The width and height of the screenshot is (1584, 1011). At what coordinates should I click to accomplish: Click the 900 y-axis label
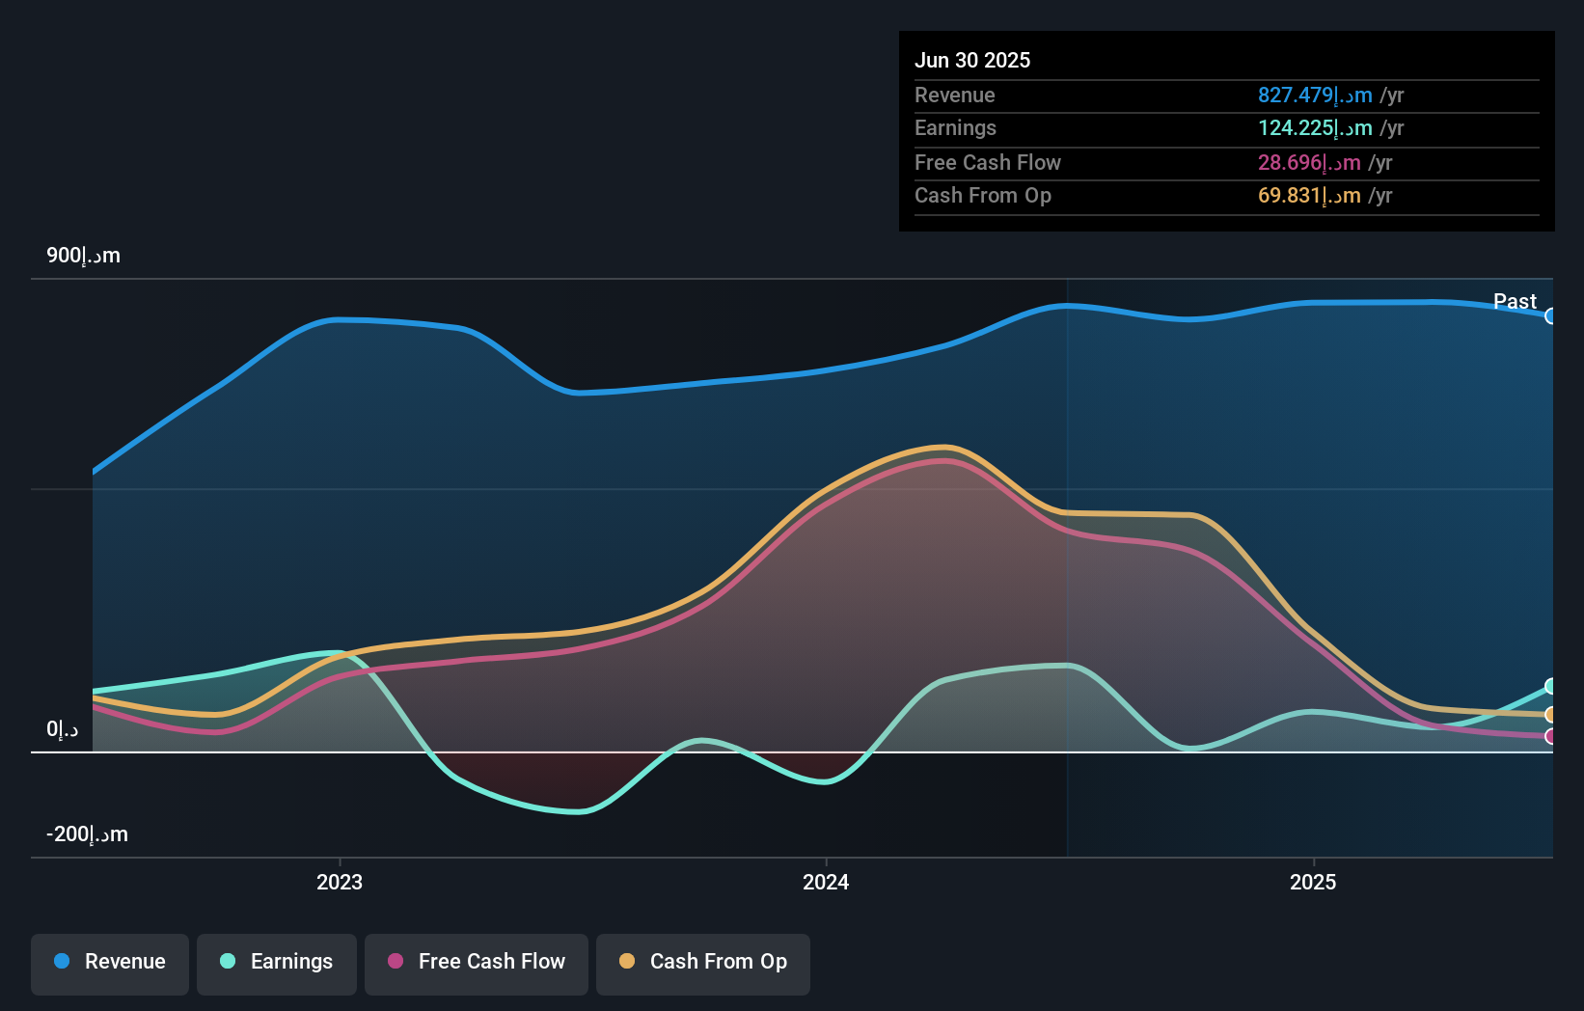pos(84,256)
